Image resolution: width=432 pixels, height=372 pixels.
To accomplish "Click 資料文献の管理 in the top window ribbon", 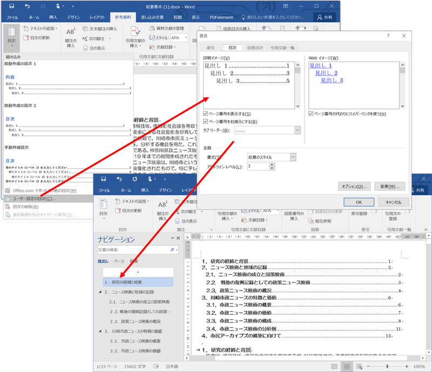I will click(x=167, y=29).
